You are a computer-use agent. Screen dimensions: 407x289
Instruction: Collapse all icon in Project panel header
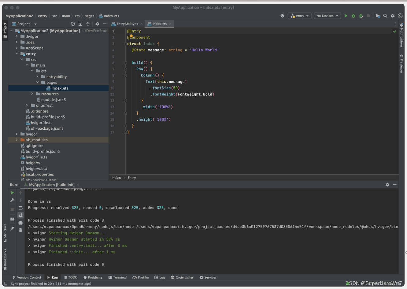click(88, 24)
